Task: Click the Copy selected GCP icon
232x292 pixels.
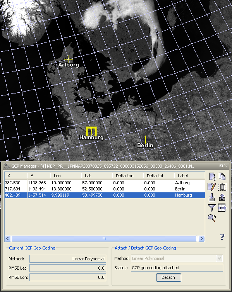Action: [x=222, y=177]
